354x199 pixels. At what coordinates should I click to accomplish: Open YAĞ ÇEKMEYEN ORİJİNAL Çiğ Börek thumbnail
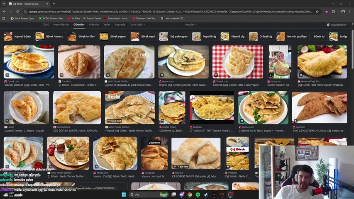click(320, 108)
